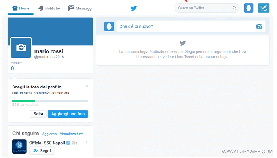The height and width of the screenshot is (158, 277).
Task: Dismiss the profile photo prompt card
Action: (x=87, y=86)
